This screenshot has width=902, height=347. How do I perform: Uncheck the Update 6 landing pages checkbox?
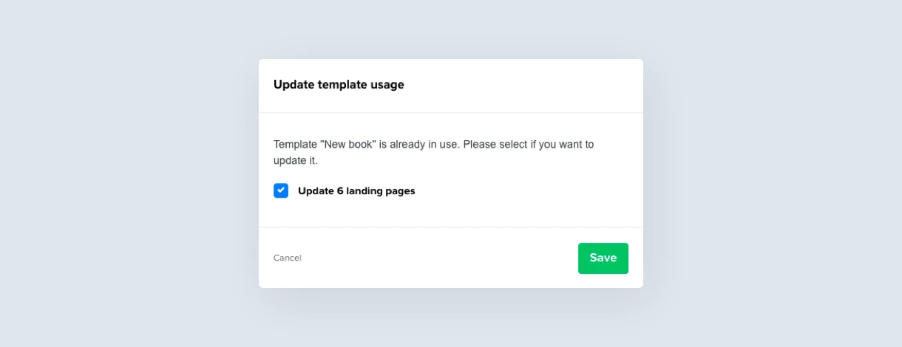(x=281, y=190)
